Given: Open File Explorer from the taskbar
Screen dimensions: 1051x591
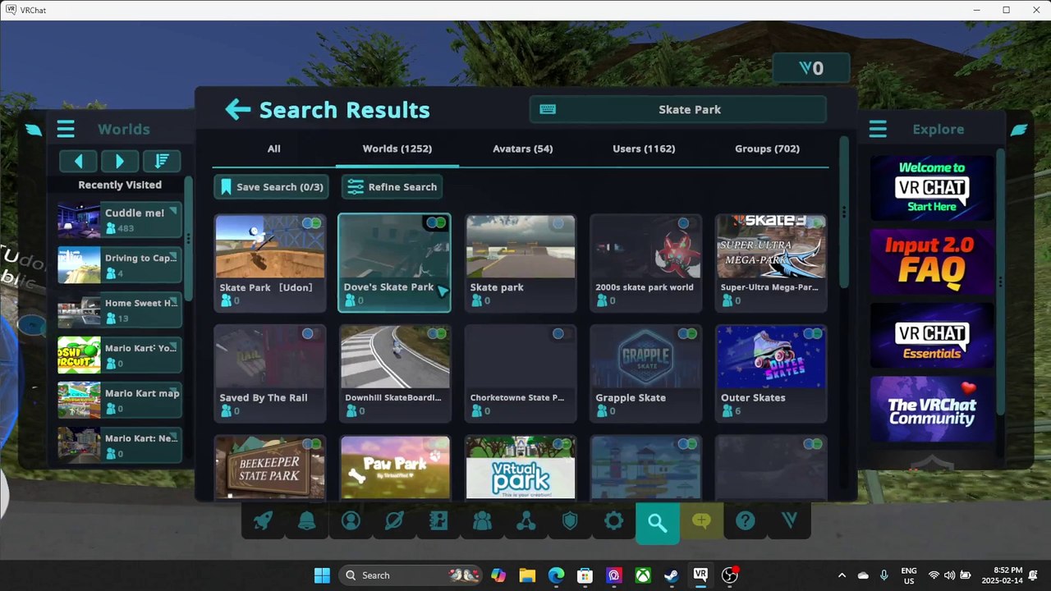Looking at the screenshot, I should click(x=527, y=575).
